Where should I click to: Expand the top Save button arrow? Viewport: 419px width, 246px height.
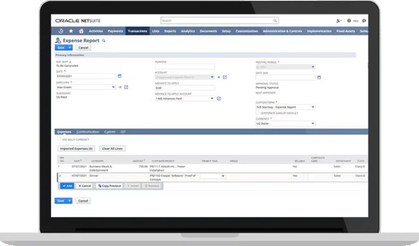(69, 48)
